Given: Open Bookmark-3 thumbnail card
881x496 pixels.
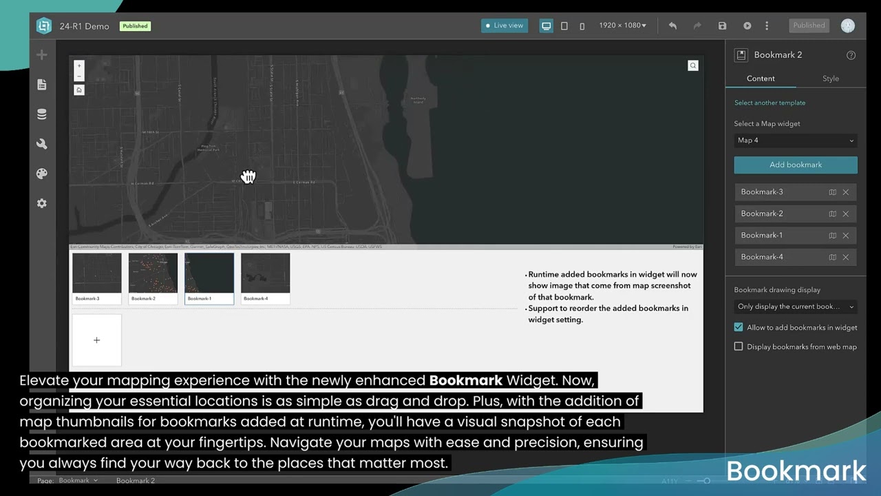Looking at the screenshot, I should (97, 278).
